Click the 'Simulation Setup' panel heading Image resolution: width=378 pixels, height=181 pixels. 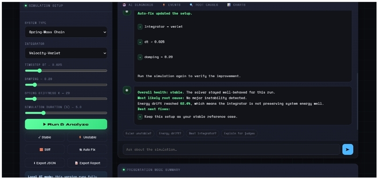(46, 6)
